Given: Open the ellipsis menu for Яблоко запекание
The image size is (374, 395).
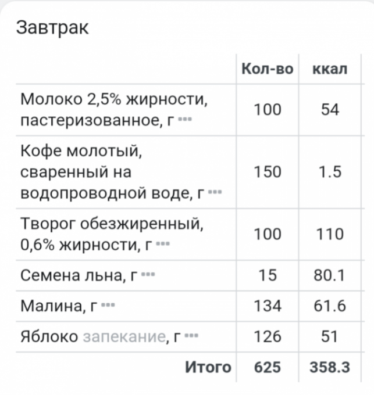Looking at the screenshot, I should click(x=191, y=336).
